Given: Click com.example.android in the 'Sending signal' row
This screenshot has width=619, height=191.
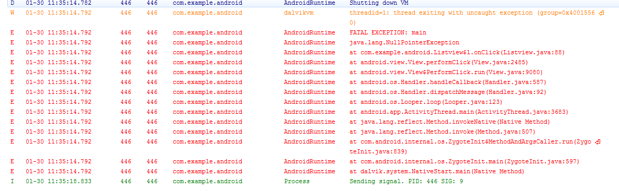Looking at the screenshot, I should [x=208, y=182].
